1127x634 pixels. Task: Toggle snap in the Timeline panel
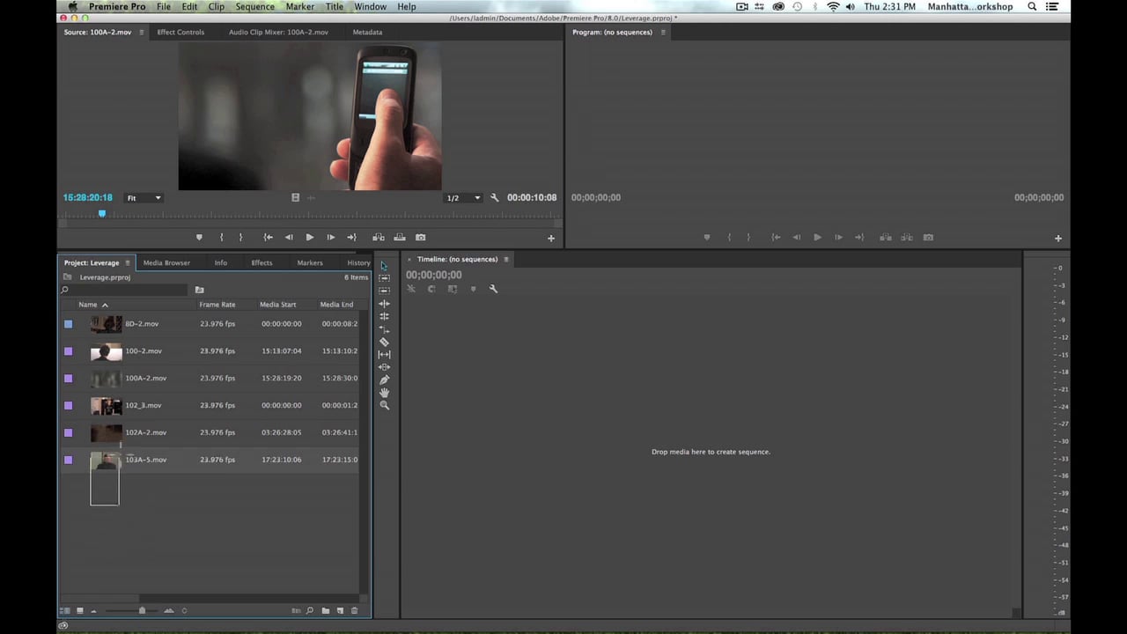[x=431, y=289]
